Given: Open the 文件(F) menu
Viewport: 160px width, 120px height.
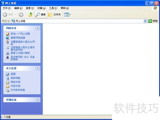Looking at the screenshot, I should pos(7,8).
